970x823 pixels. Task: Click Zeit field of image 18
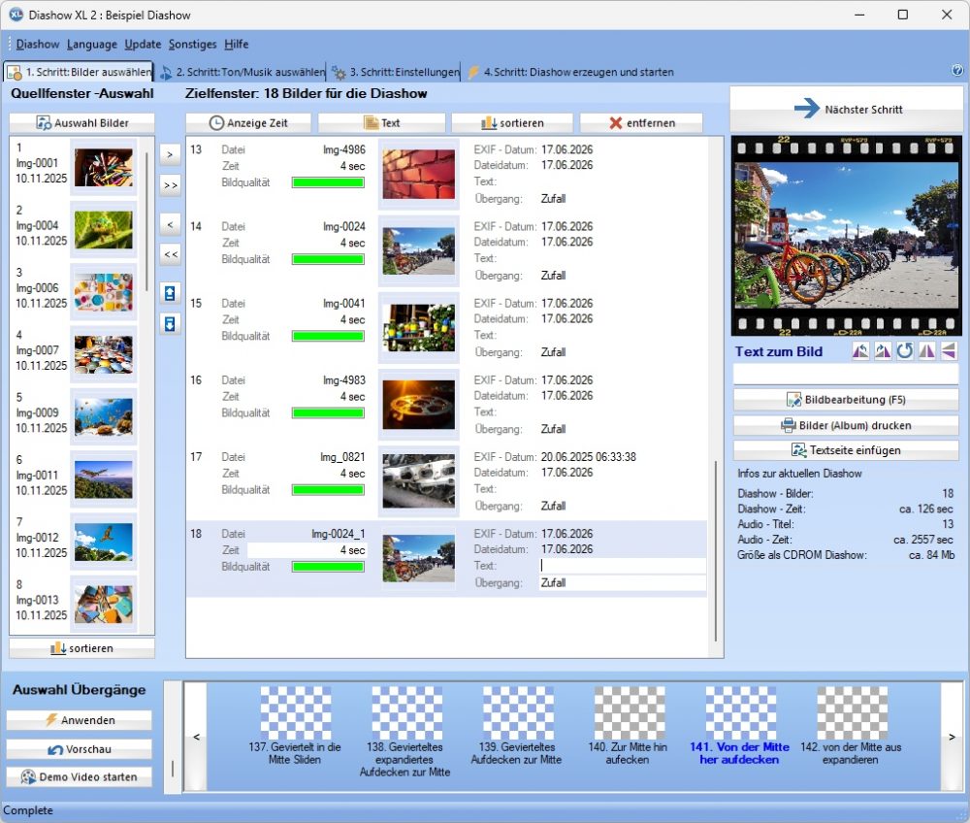point(307,550)
